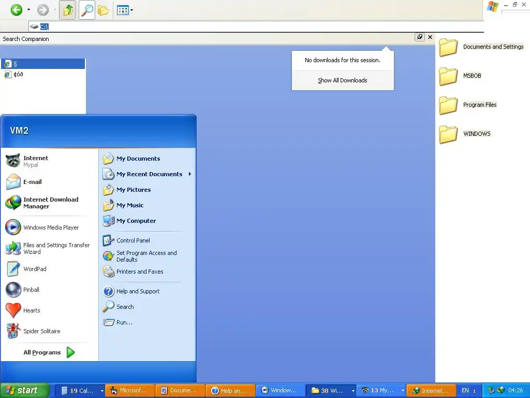
Task: Click Set Program Access and Defaults icon
Action: coord(109,256)
